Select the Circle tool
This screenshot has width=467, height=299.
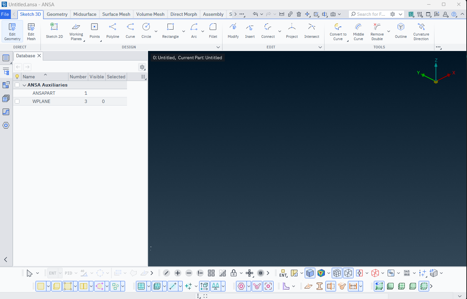146,31
